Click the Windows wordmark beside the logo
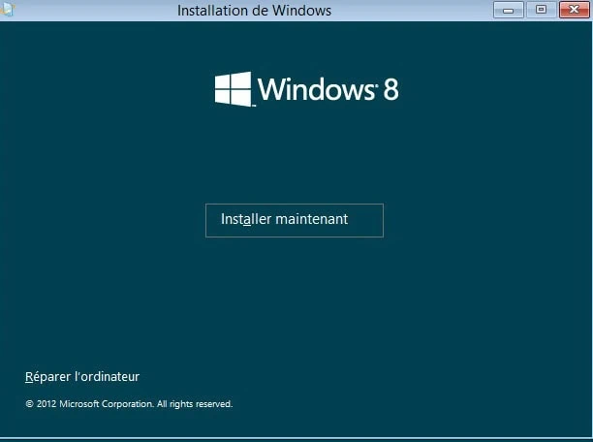This screenshot has height=442, width=593. [316, 90]
